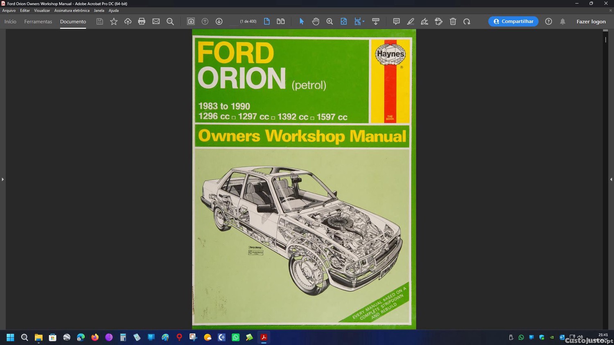614x345 pixels.
Task: Click Fazer logon to sign in
Action: (x=591, y=22)
